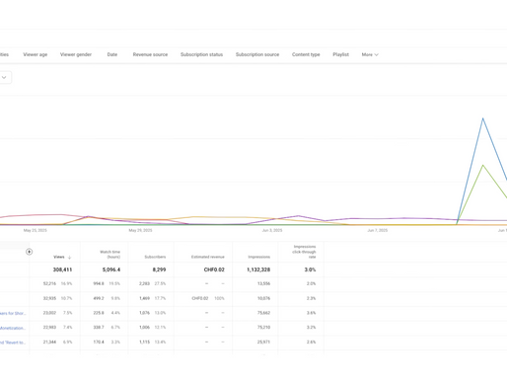
Task: Sort by Estimated revenue column header
Action: coord(208,257)
